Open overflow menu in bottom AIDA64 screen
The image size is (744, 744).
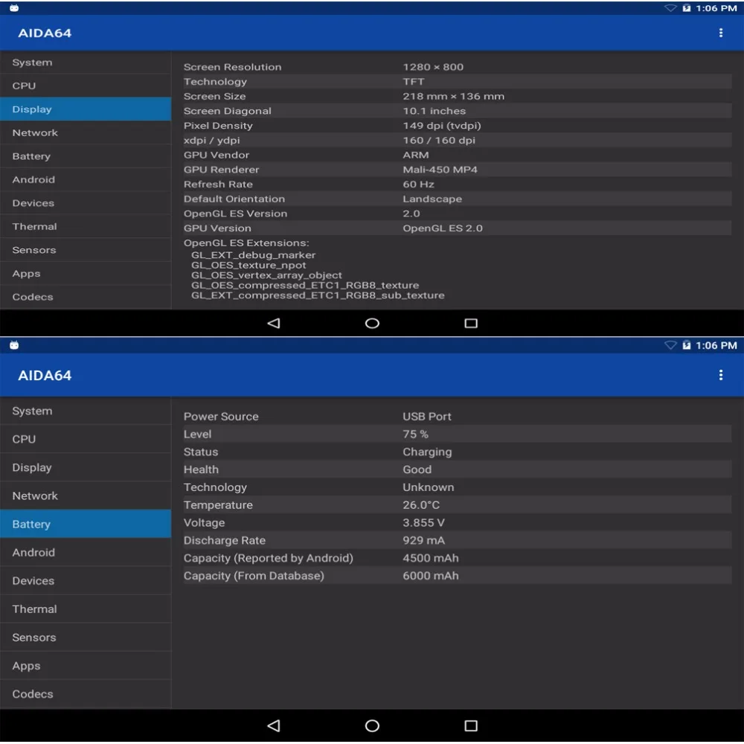click(720, 375)
